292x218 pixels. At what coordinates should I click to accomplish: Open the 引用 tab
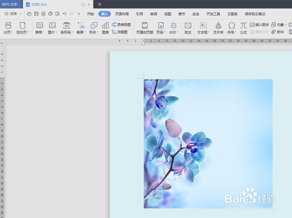click(x=139, y=14)
